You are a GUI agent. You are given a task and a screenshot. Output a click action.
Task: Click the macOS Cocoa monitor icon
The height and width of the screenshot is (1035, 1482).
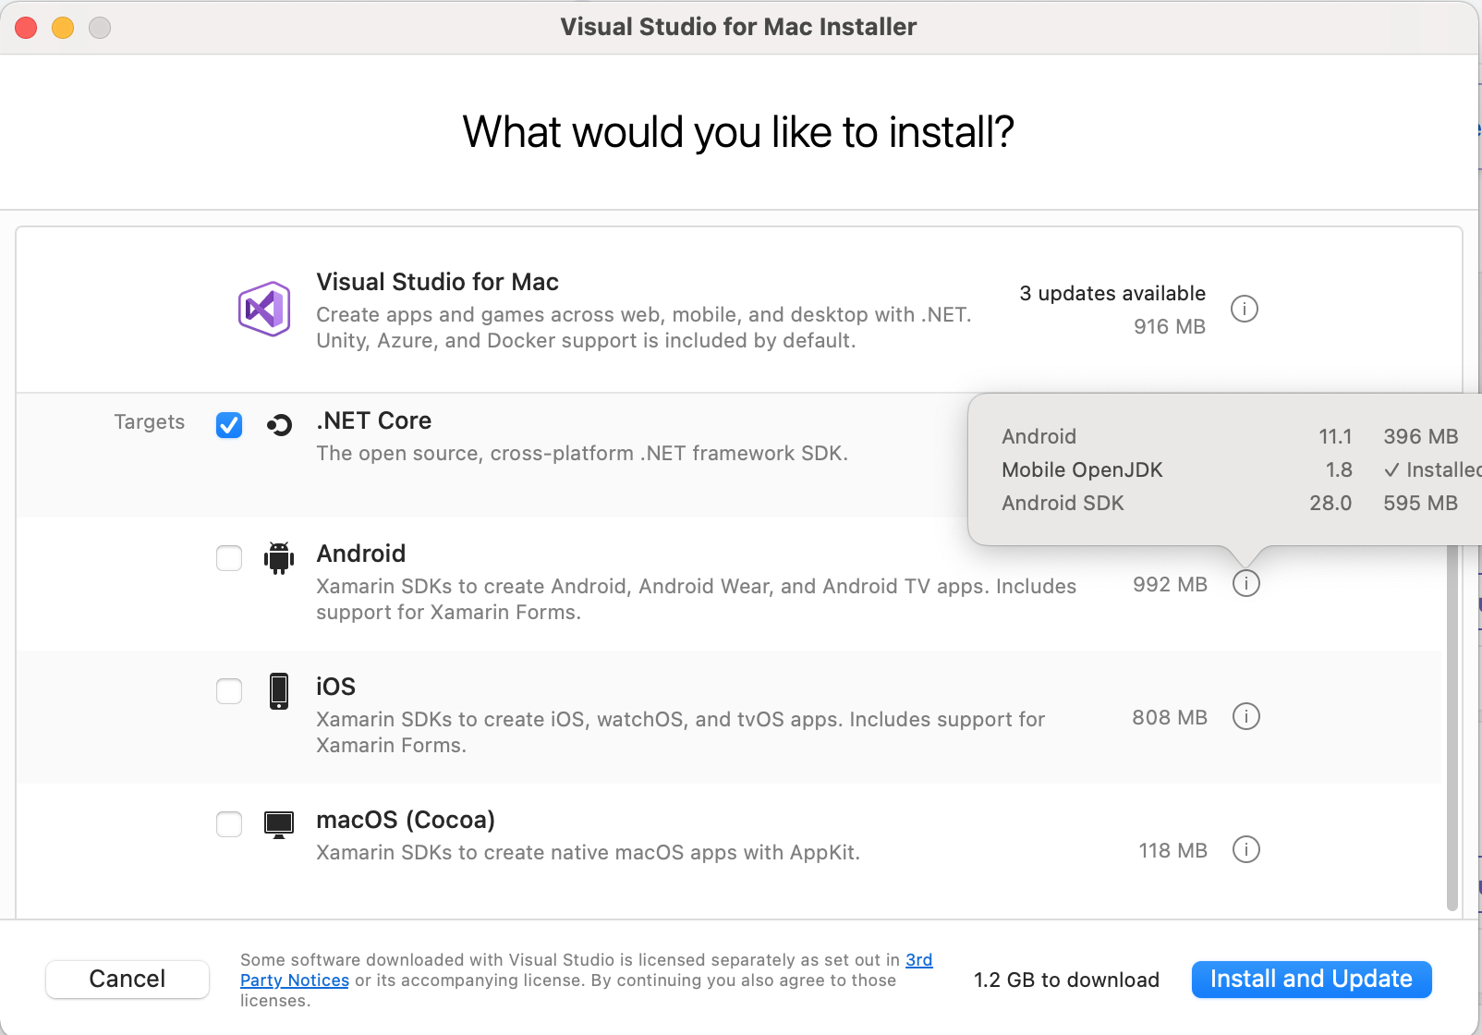(x=278, y=824)
